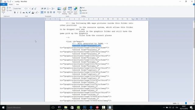195x110 pixels.
Task: Open Task View on the taskbar
Action: (53, 107)
